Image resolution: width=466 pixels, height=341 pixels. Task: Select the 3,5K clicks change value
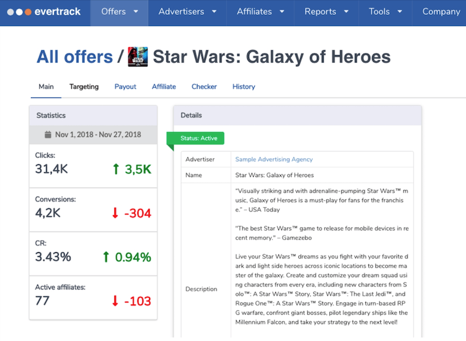coord(138,169)
